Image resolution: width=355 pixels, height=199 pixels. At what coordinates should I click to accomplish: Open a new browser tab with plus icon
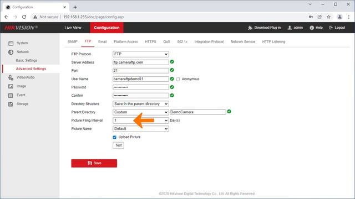75,7
